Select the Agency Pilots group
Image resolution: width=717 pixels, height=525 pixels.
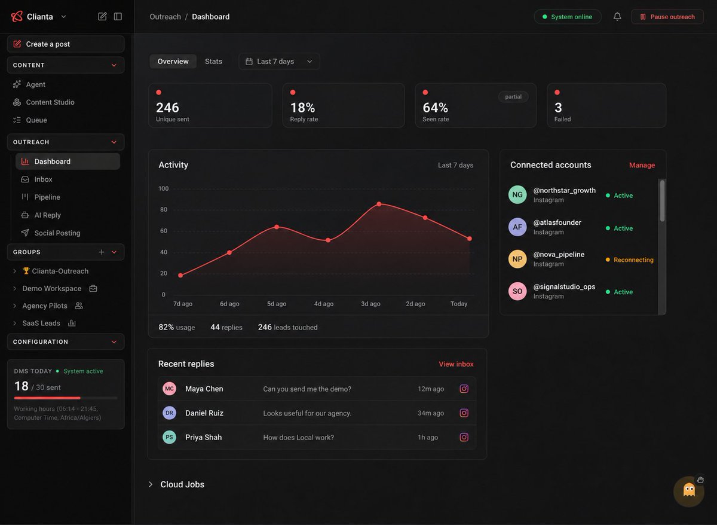click(x=45, y=306)
